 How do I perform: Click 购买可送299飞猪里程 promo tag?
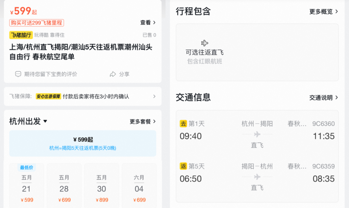37,23
